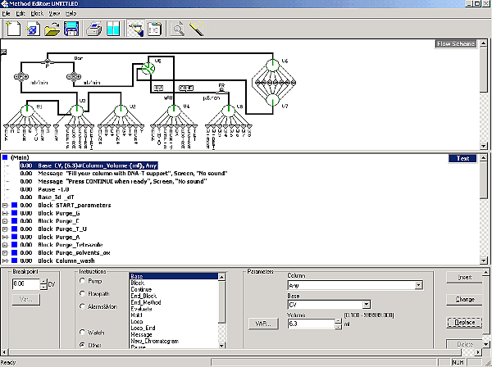Launch the magic wand wizard tool
The image size is (492, 367).
click(197, 29)
